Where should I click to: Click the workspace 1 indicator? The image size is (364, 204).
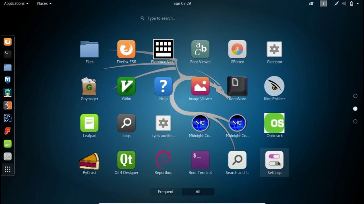(x=323, y=3)
